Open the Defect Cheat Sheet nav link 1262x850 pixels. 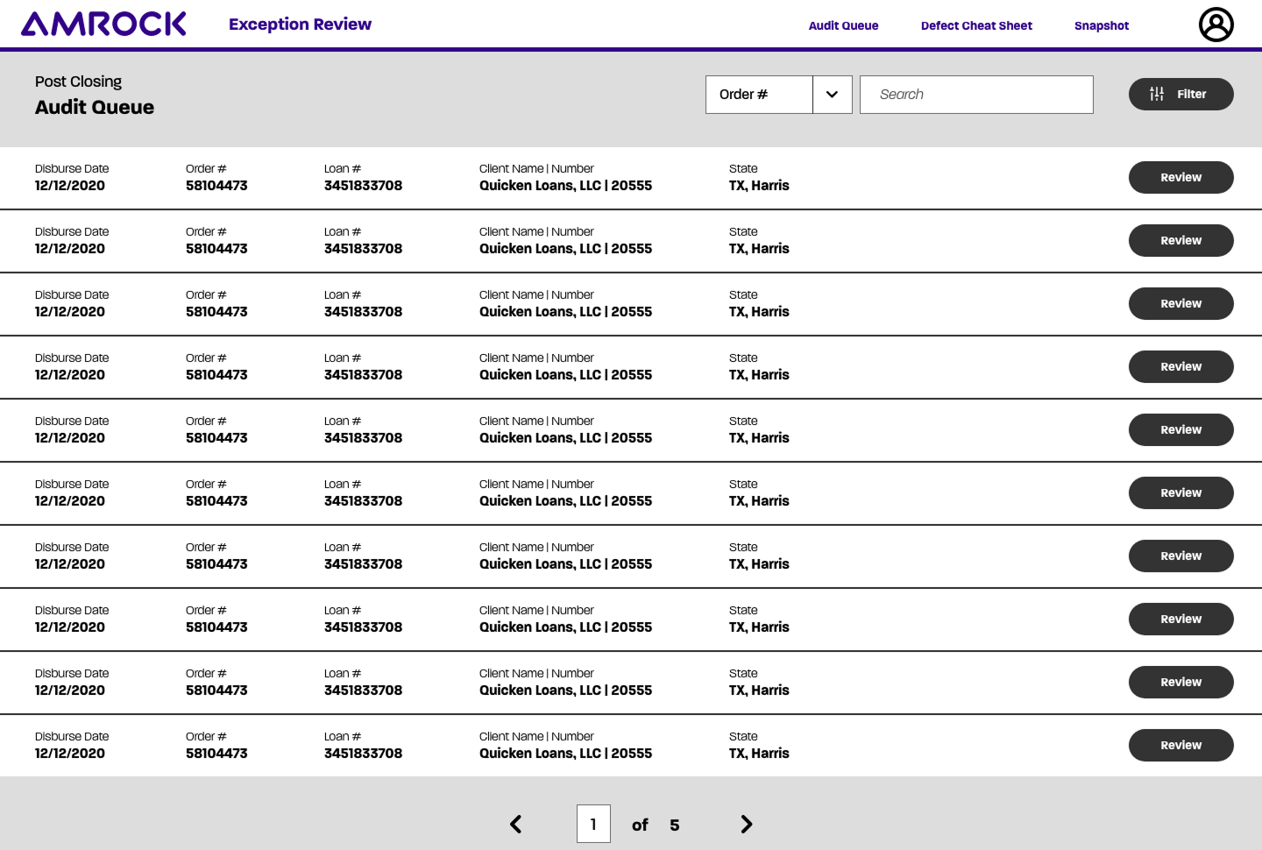[x=976, y=25]
